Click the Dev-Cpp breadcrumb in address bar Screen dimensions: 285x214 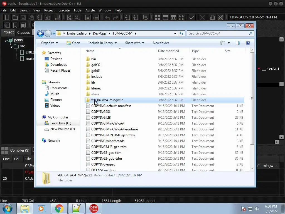coord(99,33)
